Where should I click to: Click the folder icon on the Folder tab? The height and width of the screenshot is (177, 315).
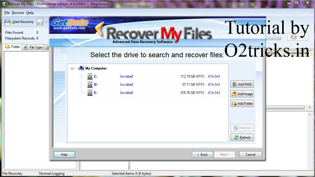(x=8, y=47)
